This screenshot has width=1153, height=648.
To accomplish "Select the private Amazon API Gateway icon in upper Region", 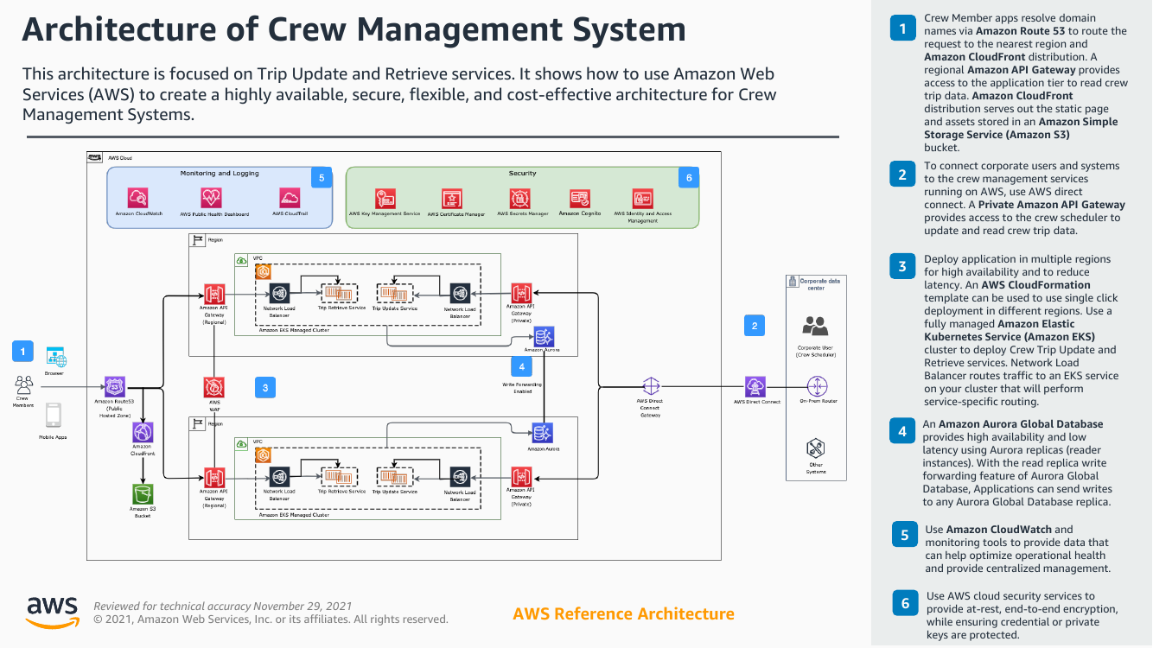I will 521,293.
